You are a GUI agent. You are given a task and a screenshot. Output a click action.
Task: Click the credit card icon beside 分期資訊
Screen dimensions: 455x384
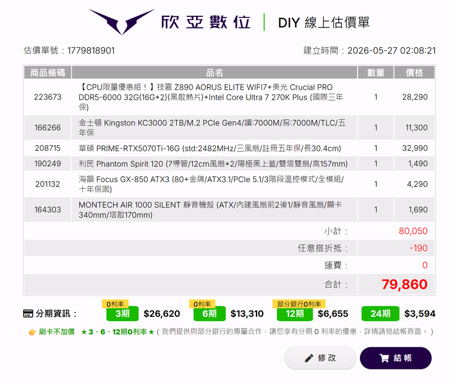pos(28,313)
